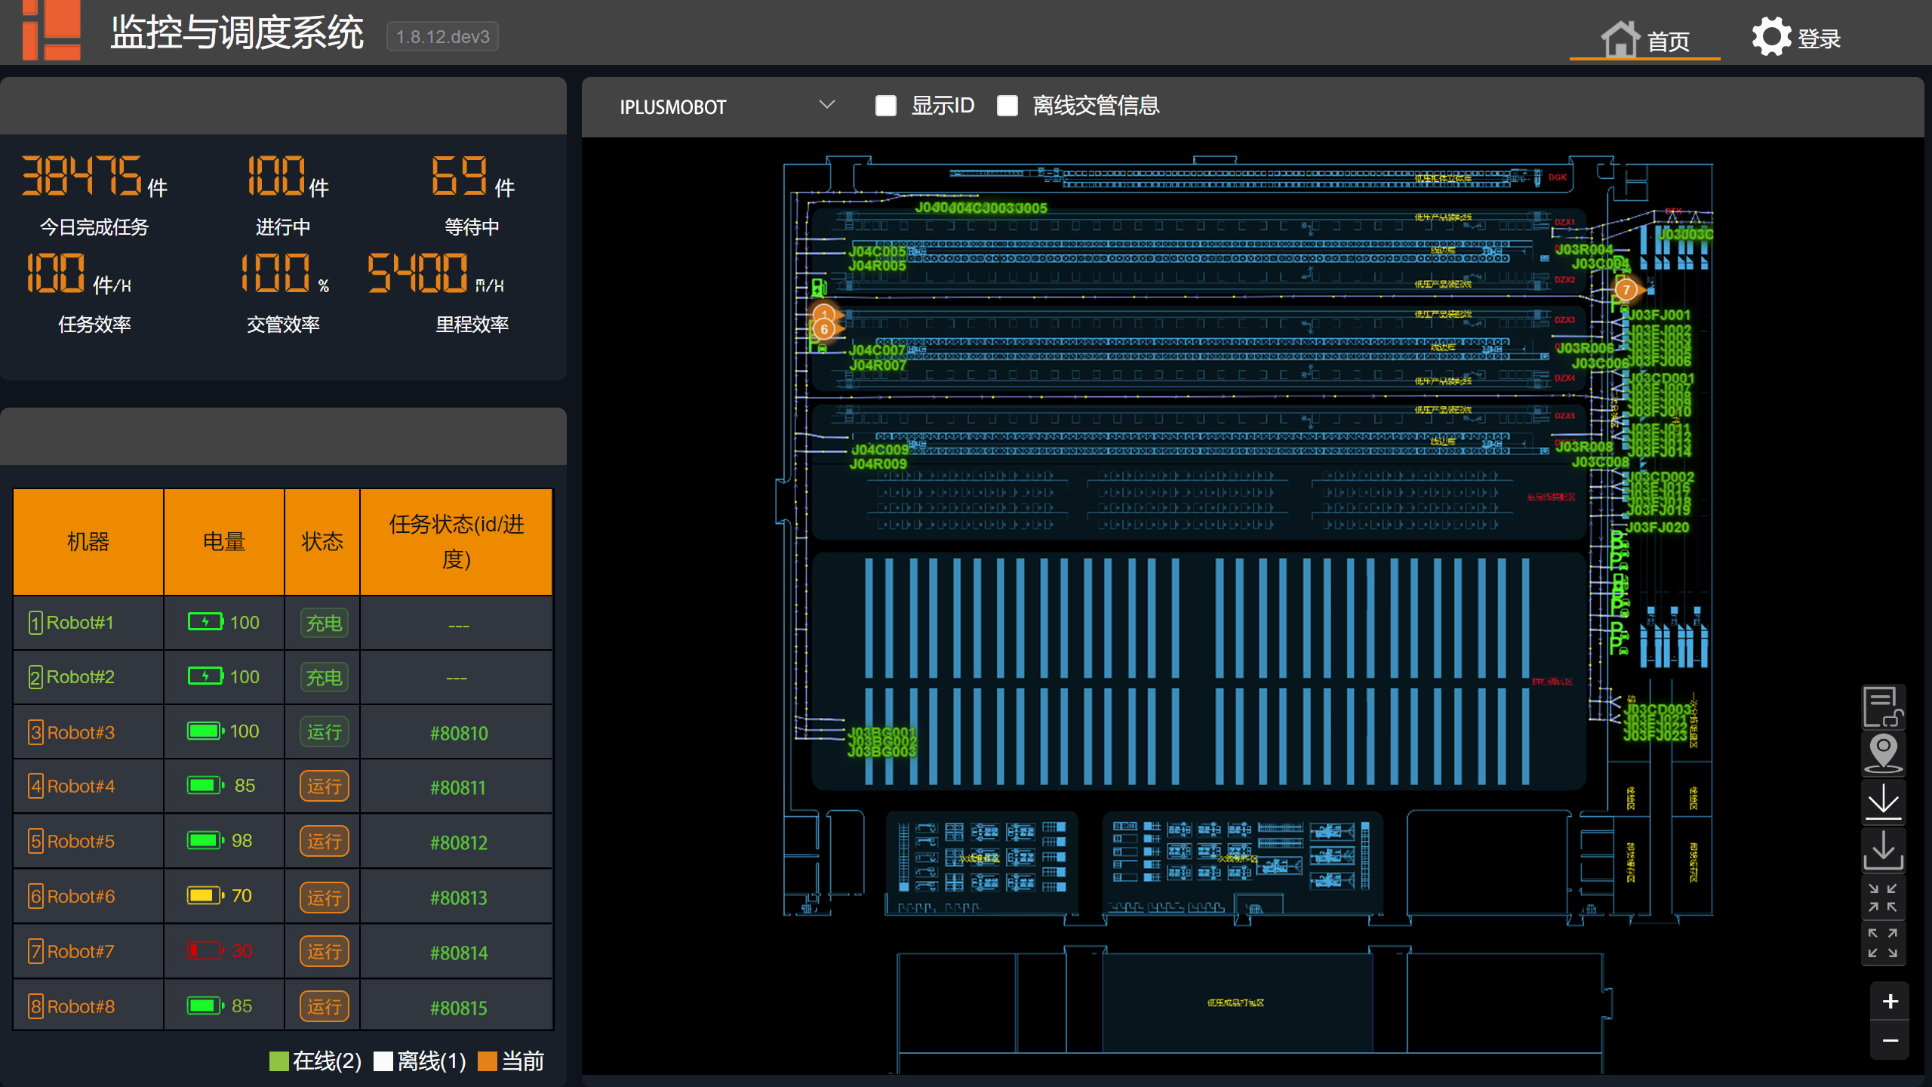This screenshot has height=1087, width=1932.
Task: Click the document unlock icon in map toolbar
Action: coord(1883,707)
